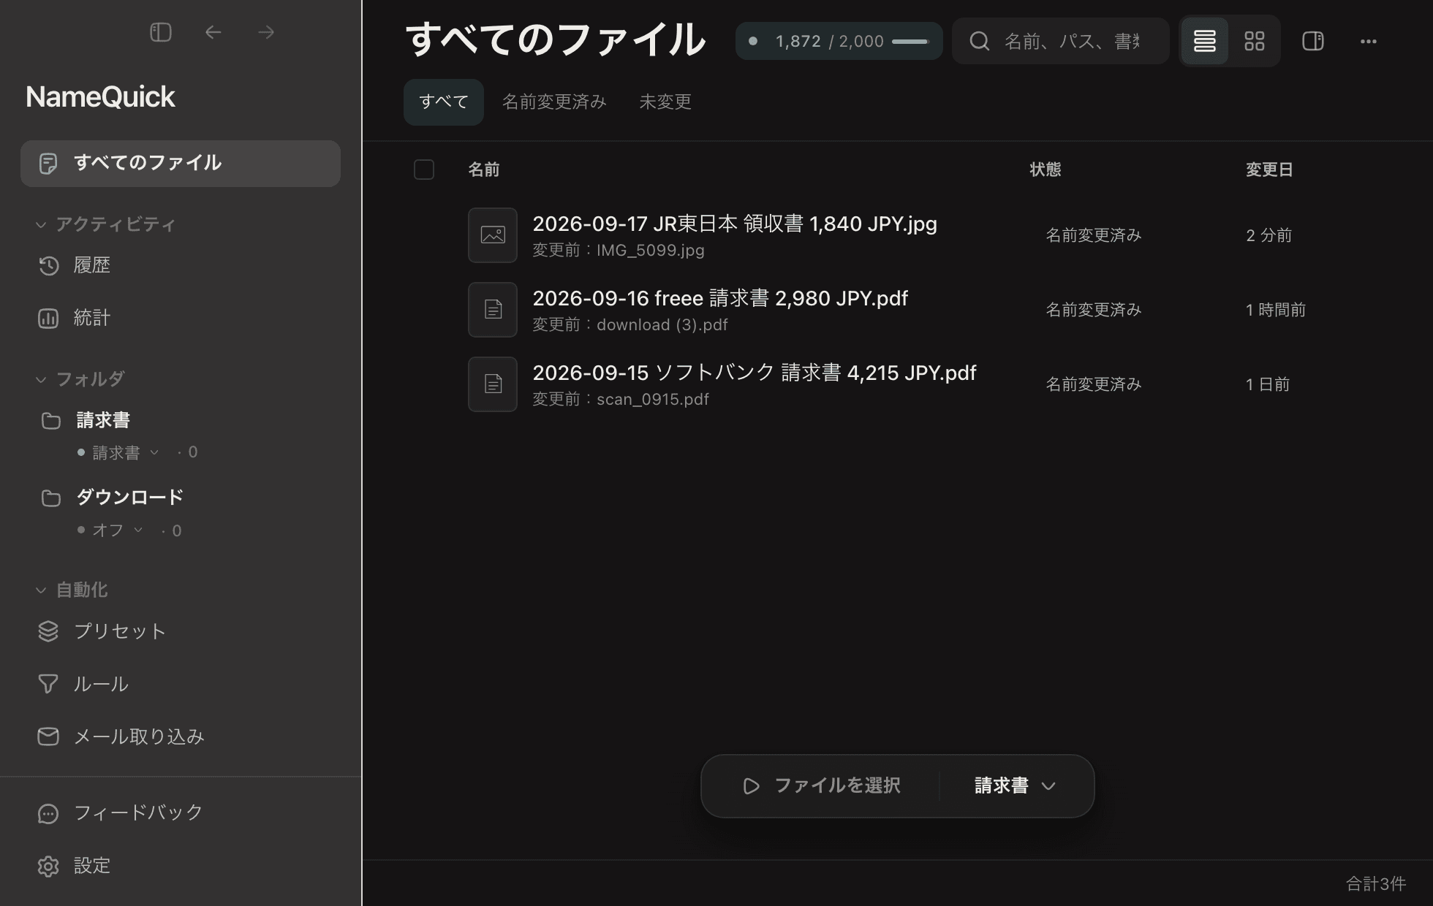Viewport: 1433px width, 906px height.
Task: Click the 1 時間前 date of freee file
Action: click(1276, 310)
